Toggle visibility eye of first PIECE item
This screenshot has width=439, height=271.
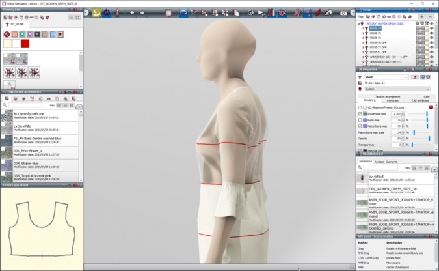[430, 29]
